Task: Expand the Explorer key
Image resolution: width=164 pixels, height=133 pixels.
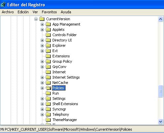Action: click(42, 45)
